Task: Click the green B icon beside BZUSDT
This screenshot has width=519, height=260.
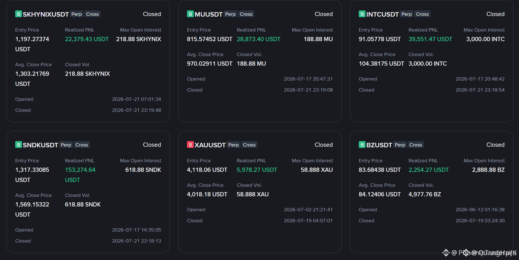Action: [362, 145]
